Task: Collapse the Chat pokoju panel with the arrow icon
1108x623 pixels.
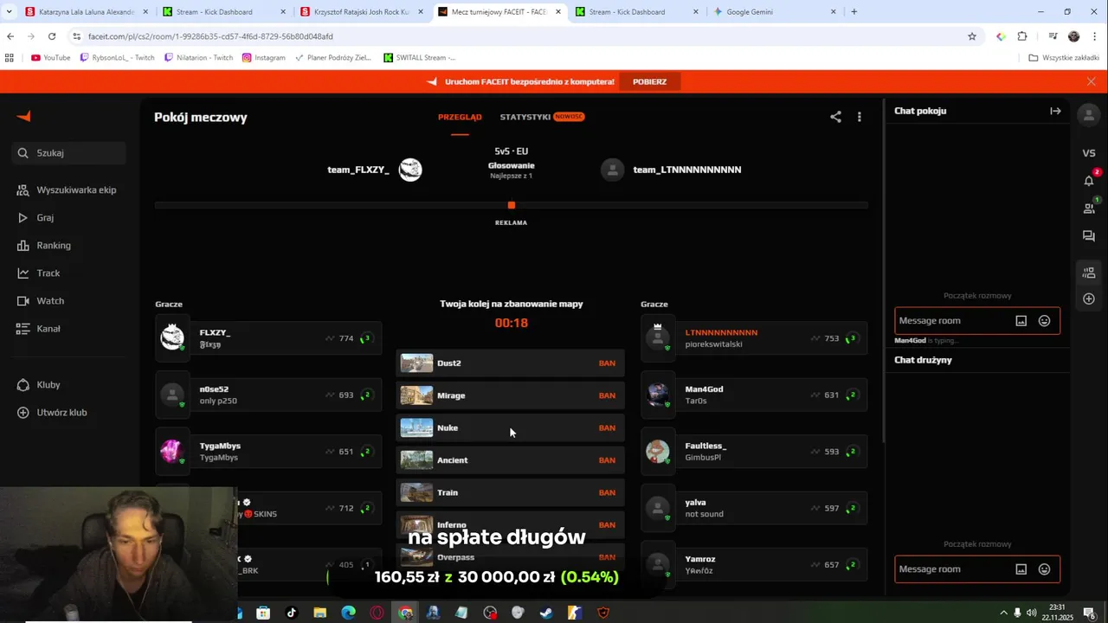Action: [1055, 111]
